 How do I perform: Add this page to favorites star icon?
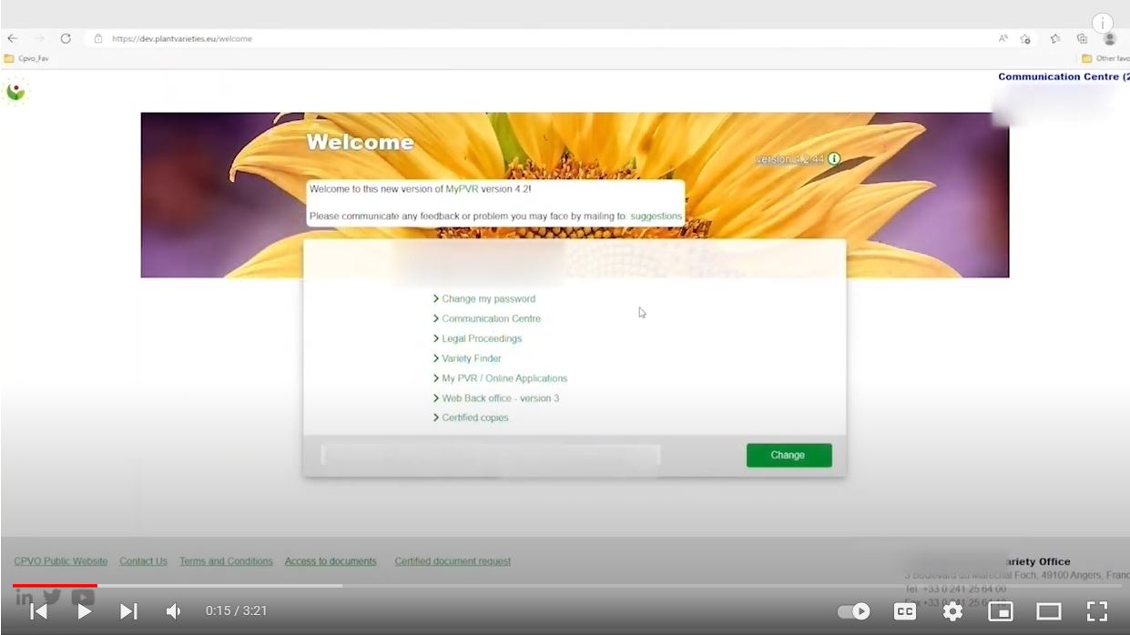1025,38
